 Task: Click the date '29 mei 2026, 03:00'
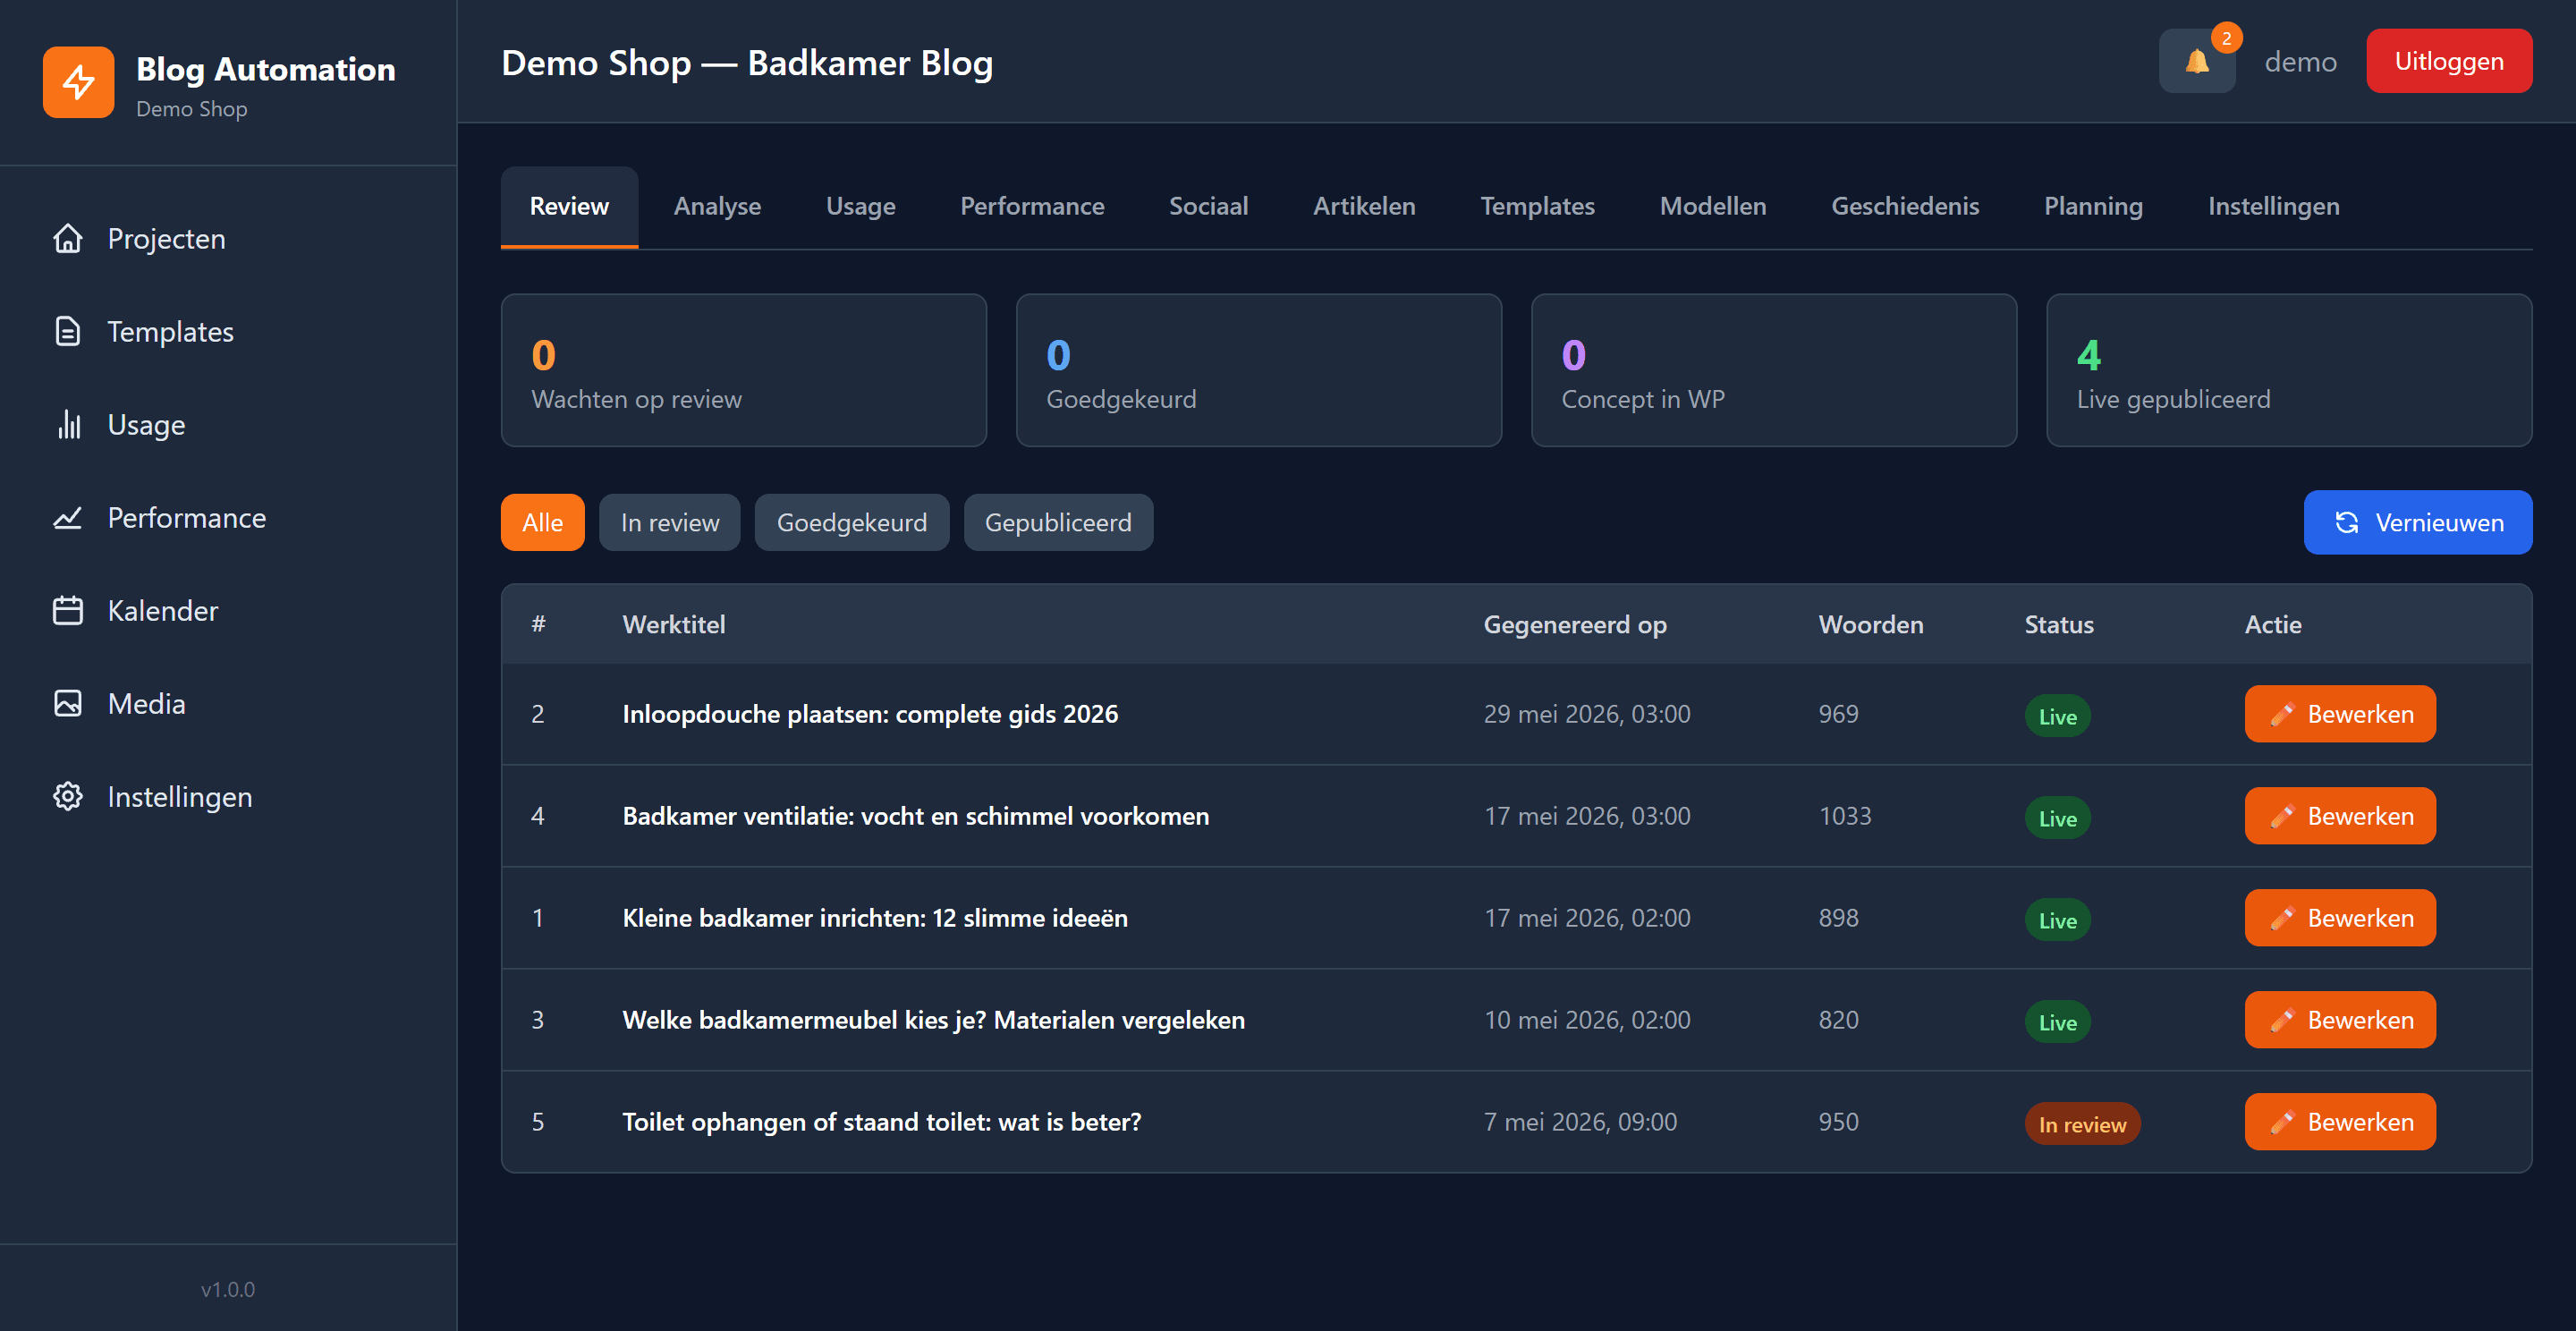click(x=1586, y=715)
